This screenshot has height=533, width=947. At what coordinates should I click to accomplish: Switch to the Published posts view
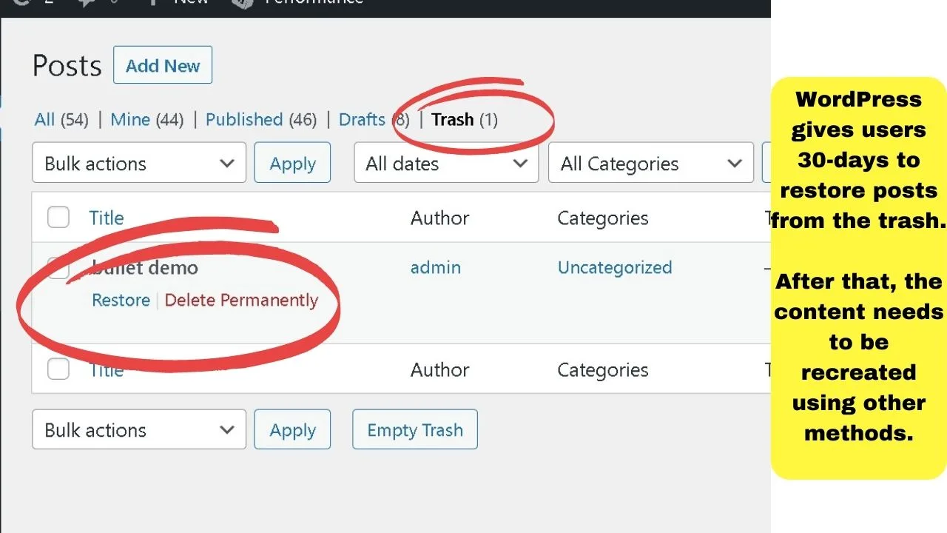click(244, 119)
